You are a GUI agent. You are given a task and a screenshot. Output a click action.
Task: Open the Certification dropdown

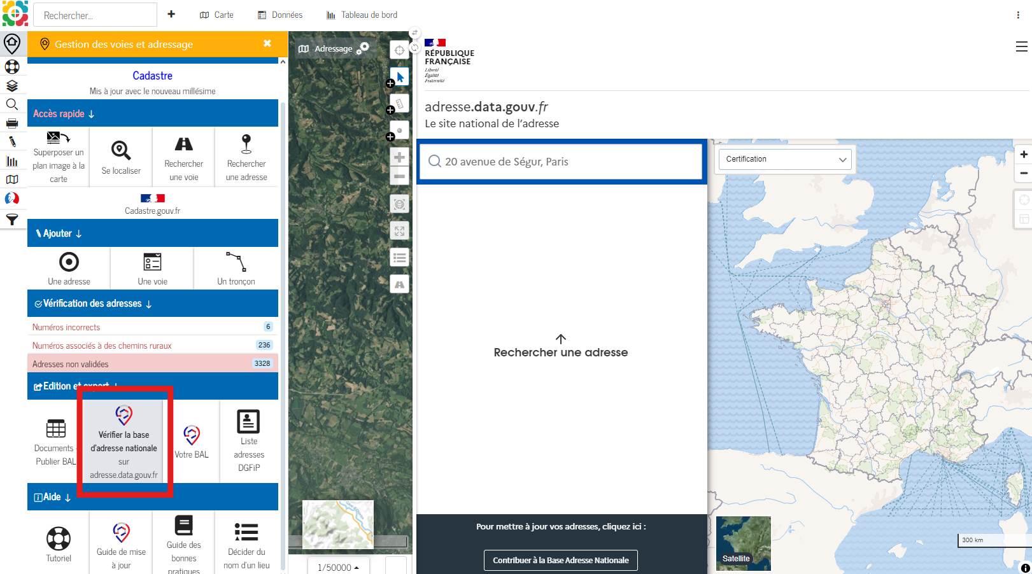click(x=786, y=159)
